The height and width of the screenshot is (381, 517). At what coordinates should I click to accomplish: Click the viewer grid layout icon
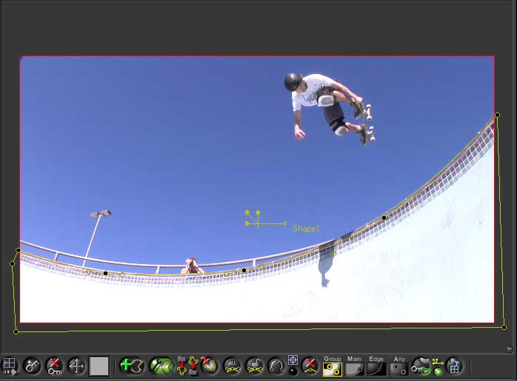pos(9,366)
